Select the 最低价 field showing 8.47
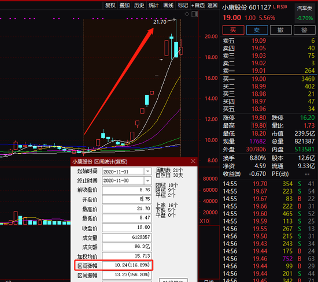318x282 pixels. pyautogui.click(x=127, y=218)
